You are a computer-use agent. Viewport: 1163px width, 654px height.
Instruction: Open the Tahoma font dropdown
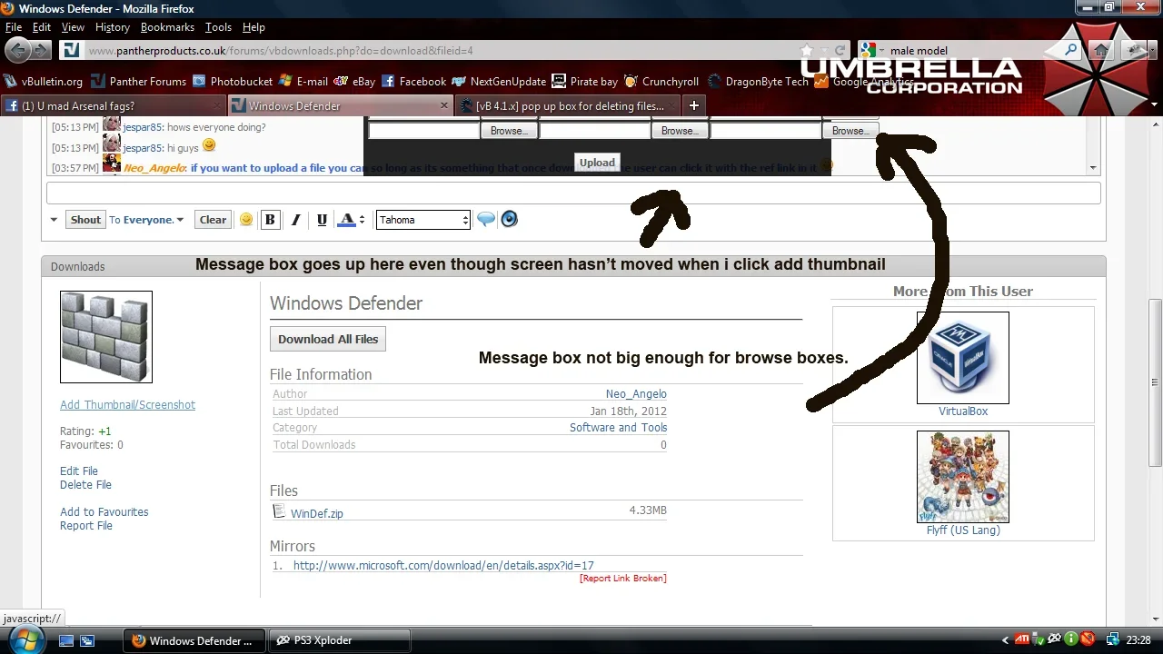[422, 219]
